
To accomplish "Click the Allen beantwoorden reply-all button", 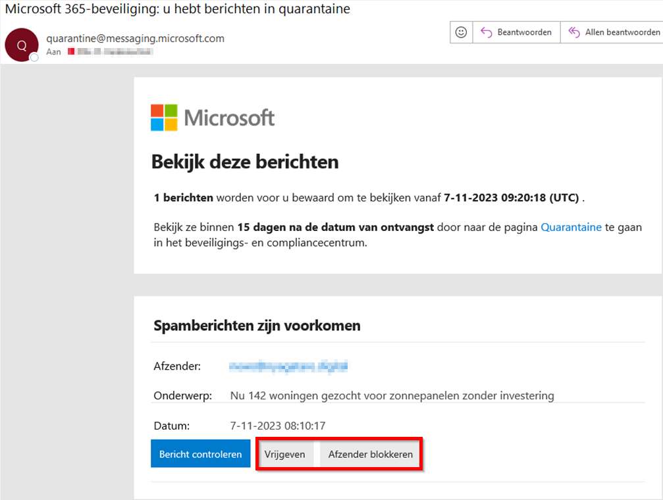I will pos(614,32).
